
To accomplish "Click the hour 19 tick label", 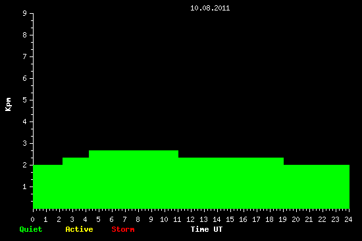I will [282, 219].
